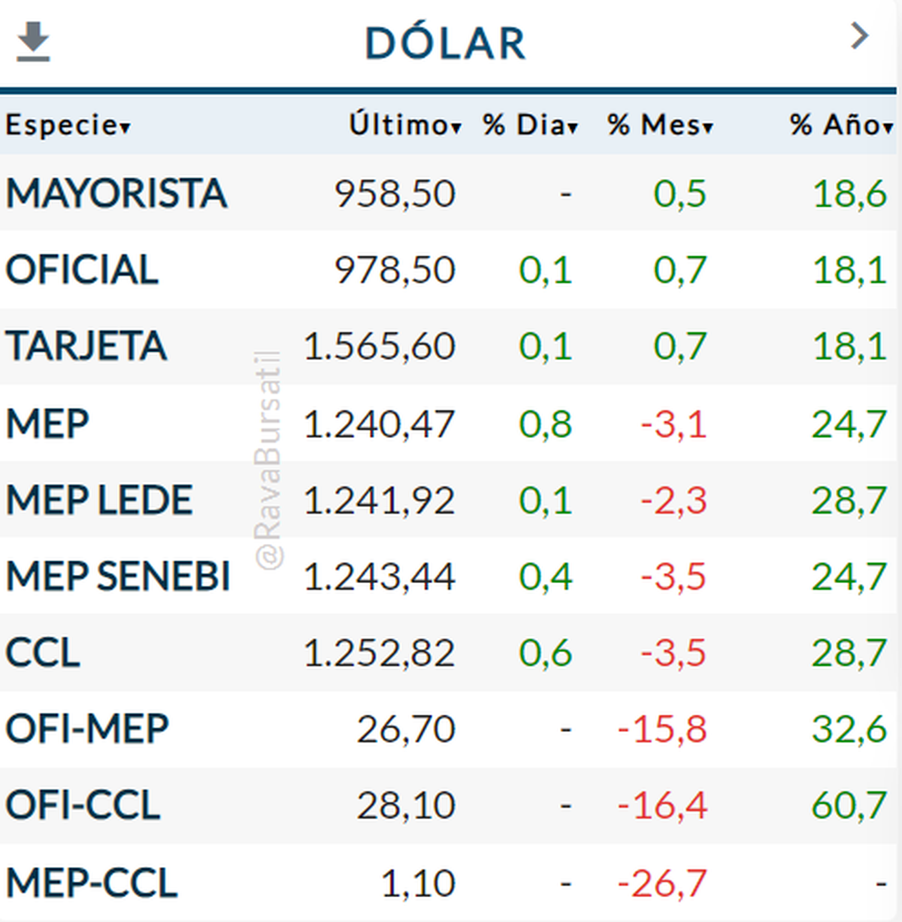Image resolution: width=902 pixels, height=922 pixels.
Task: Sort by % Año column header
Action: coord(840,125)
